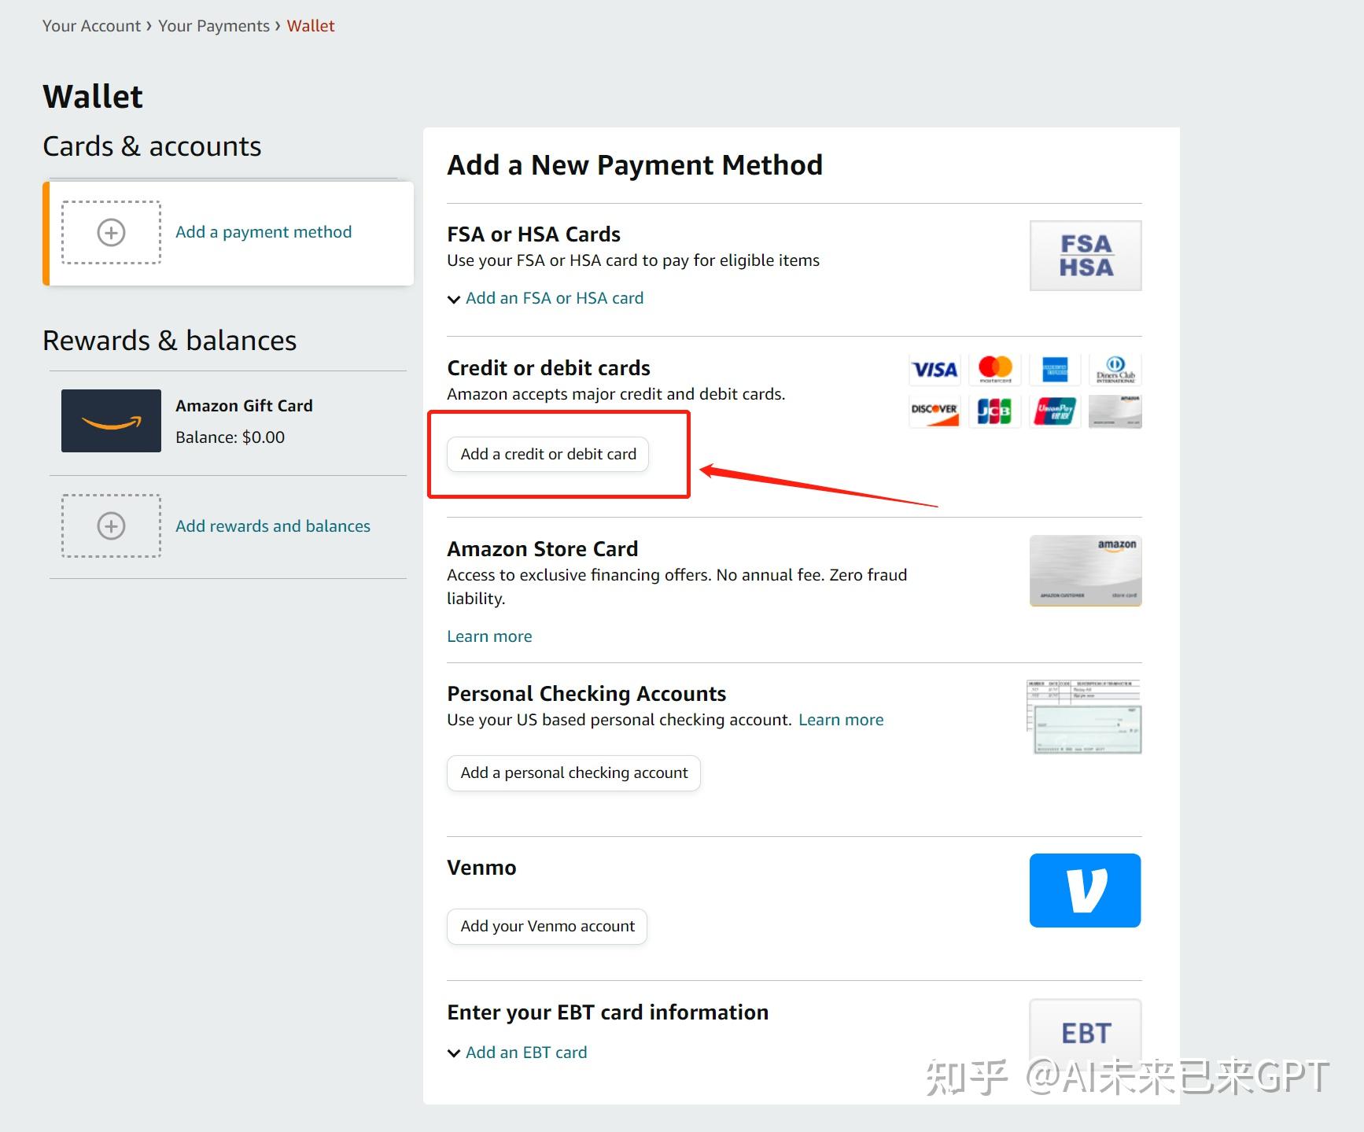Click the Add a credit or debit card button

click(x=548, y=454)
